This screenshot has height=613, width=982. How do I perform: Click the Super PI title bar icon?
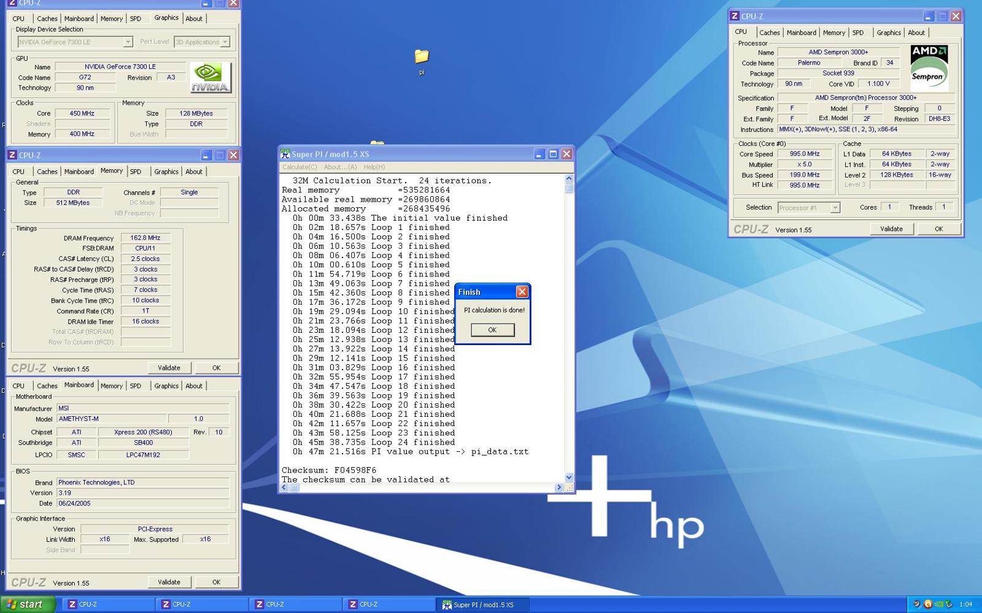tap(285, 154)
